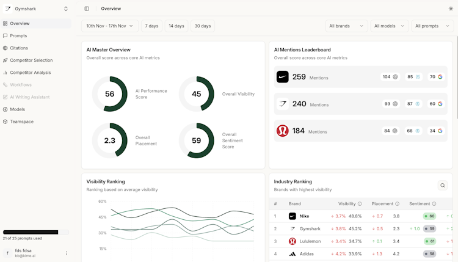Click the Overall Visibility 45 gauge
This screenshot has width=458, height=262.
[x=197, y=94]
